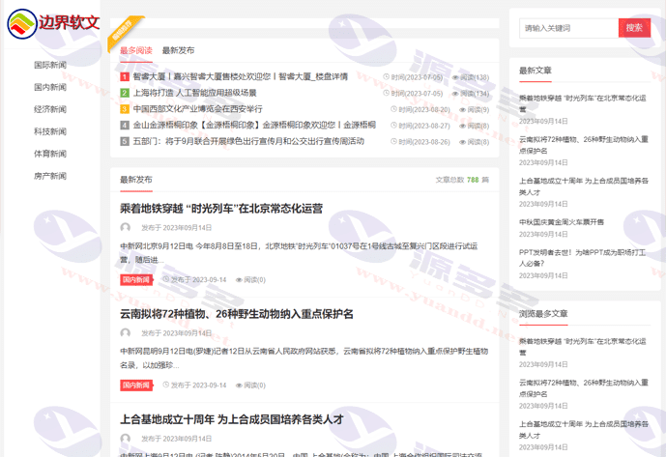666x457 pixels.
Task: Click clock icon under 乘着地铁穿越 article summary
Action: pyautogui.click(x=166, y=279)
